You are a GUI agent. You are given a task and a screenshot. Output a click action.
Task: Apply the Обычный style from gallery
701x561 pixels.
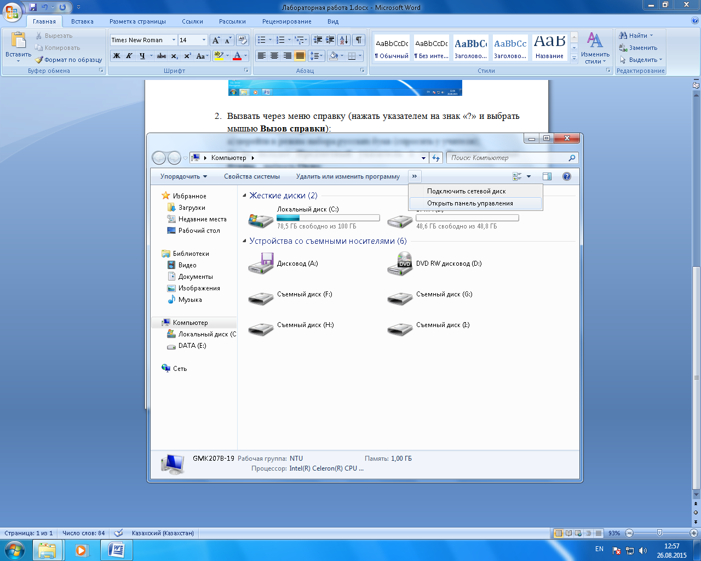[x=392, y=48]
